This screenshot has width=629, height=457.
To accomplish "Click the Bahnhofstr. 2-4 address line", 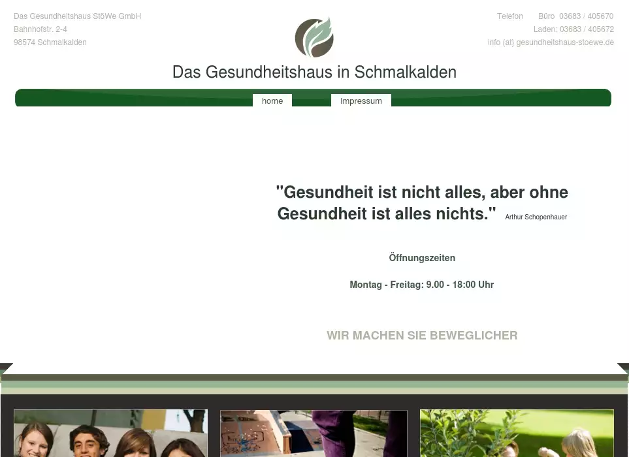I will [40, 29].
